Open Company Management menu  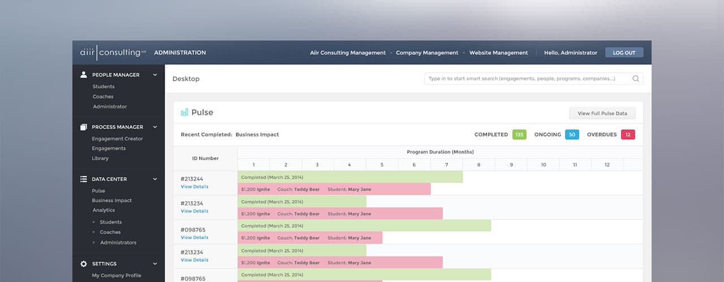click(427, 52)
